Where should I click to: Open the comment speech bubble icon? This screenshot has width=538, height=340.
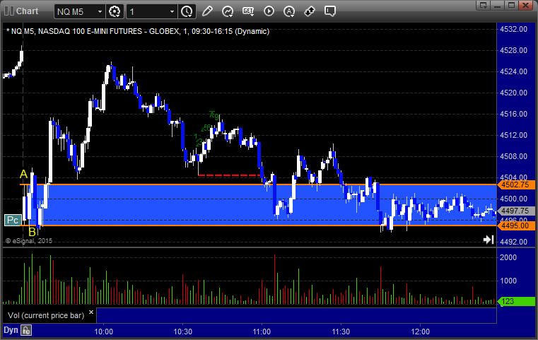pos(330,11)
